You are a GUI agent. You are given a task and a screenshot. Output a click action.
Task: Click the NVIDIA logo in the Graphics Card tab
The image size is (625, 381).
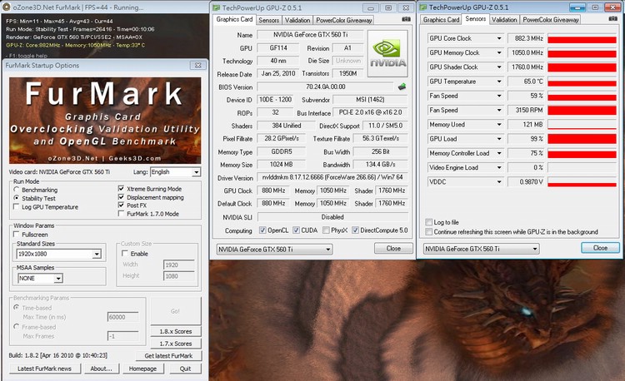coord(387,53)
